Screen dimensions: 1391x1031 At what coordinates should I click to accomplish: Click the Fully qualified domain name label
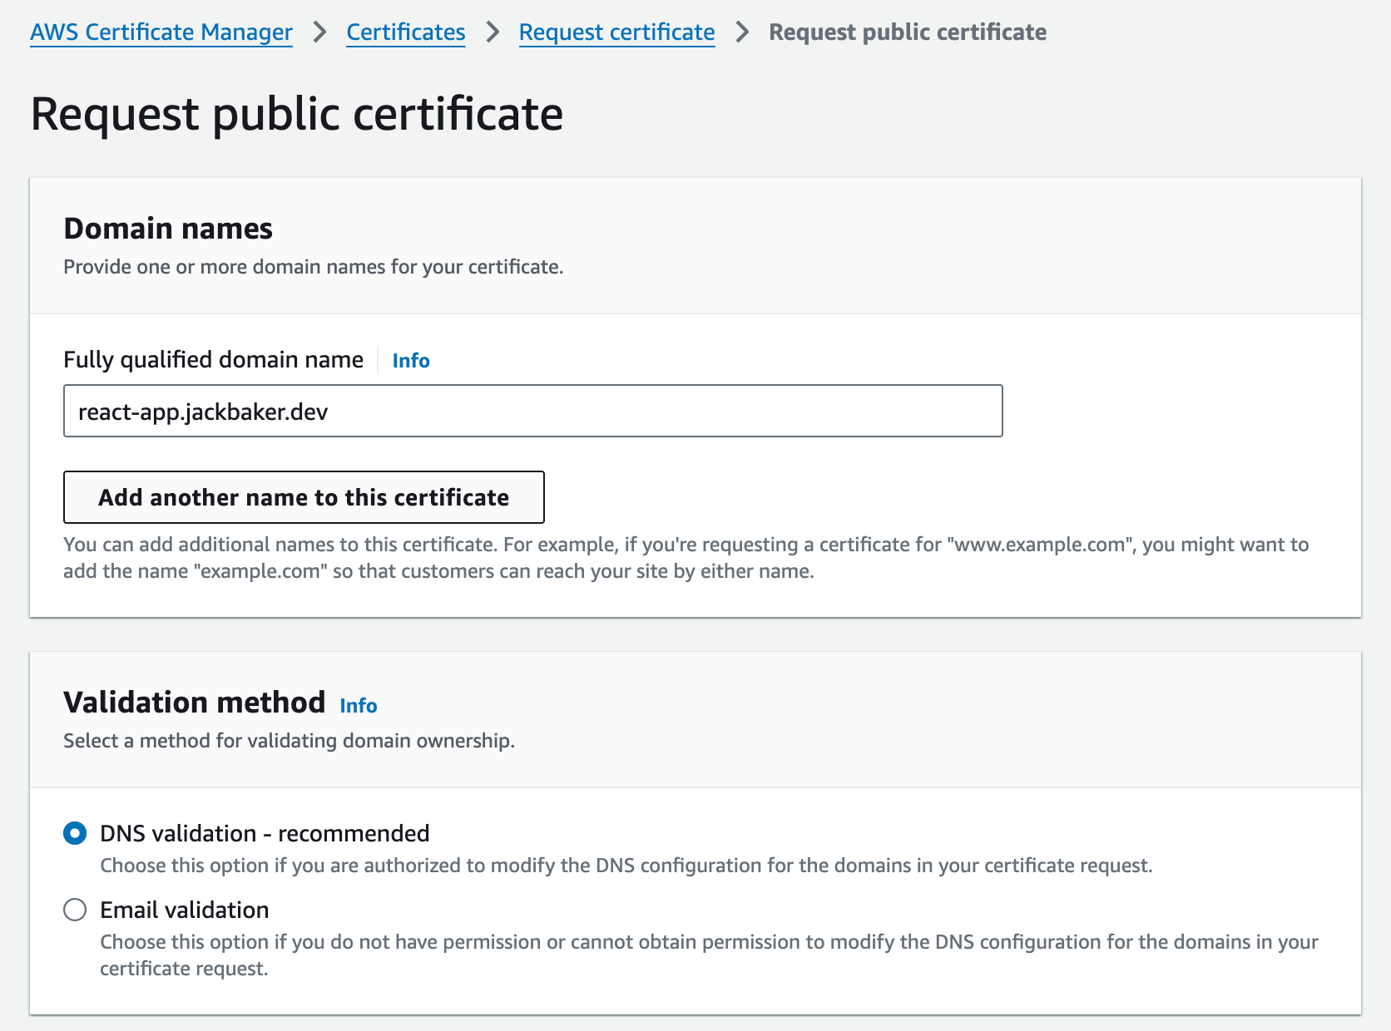click(x=213, y=360)
